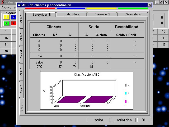Click the ABC dialog title bar icon

click(x=19, y=5)
